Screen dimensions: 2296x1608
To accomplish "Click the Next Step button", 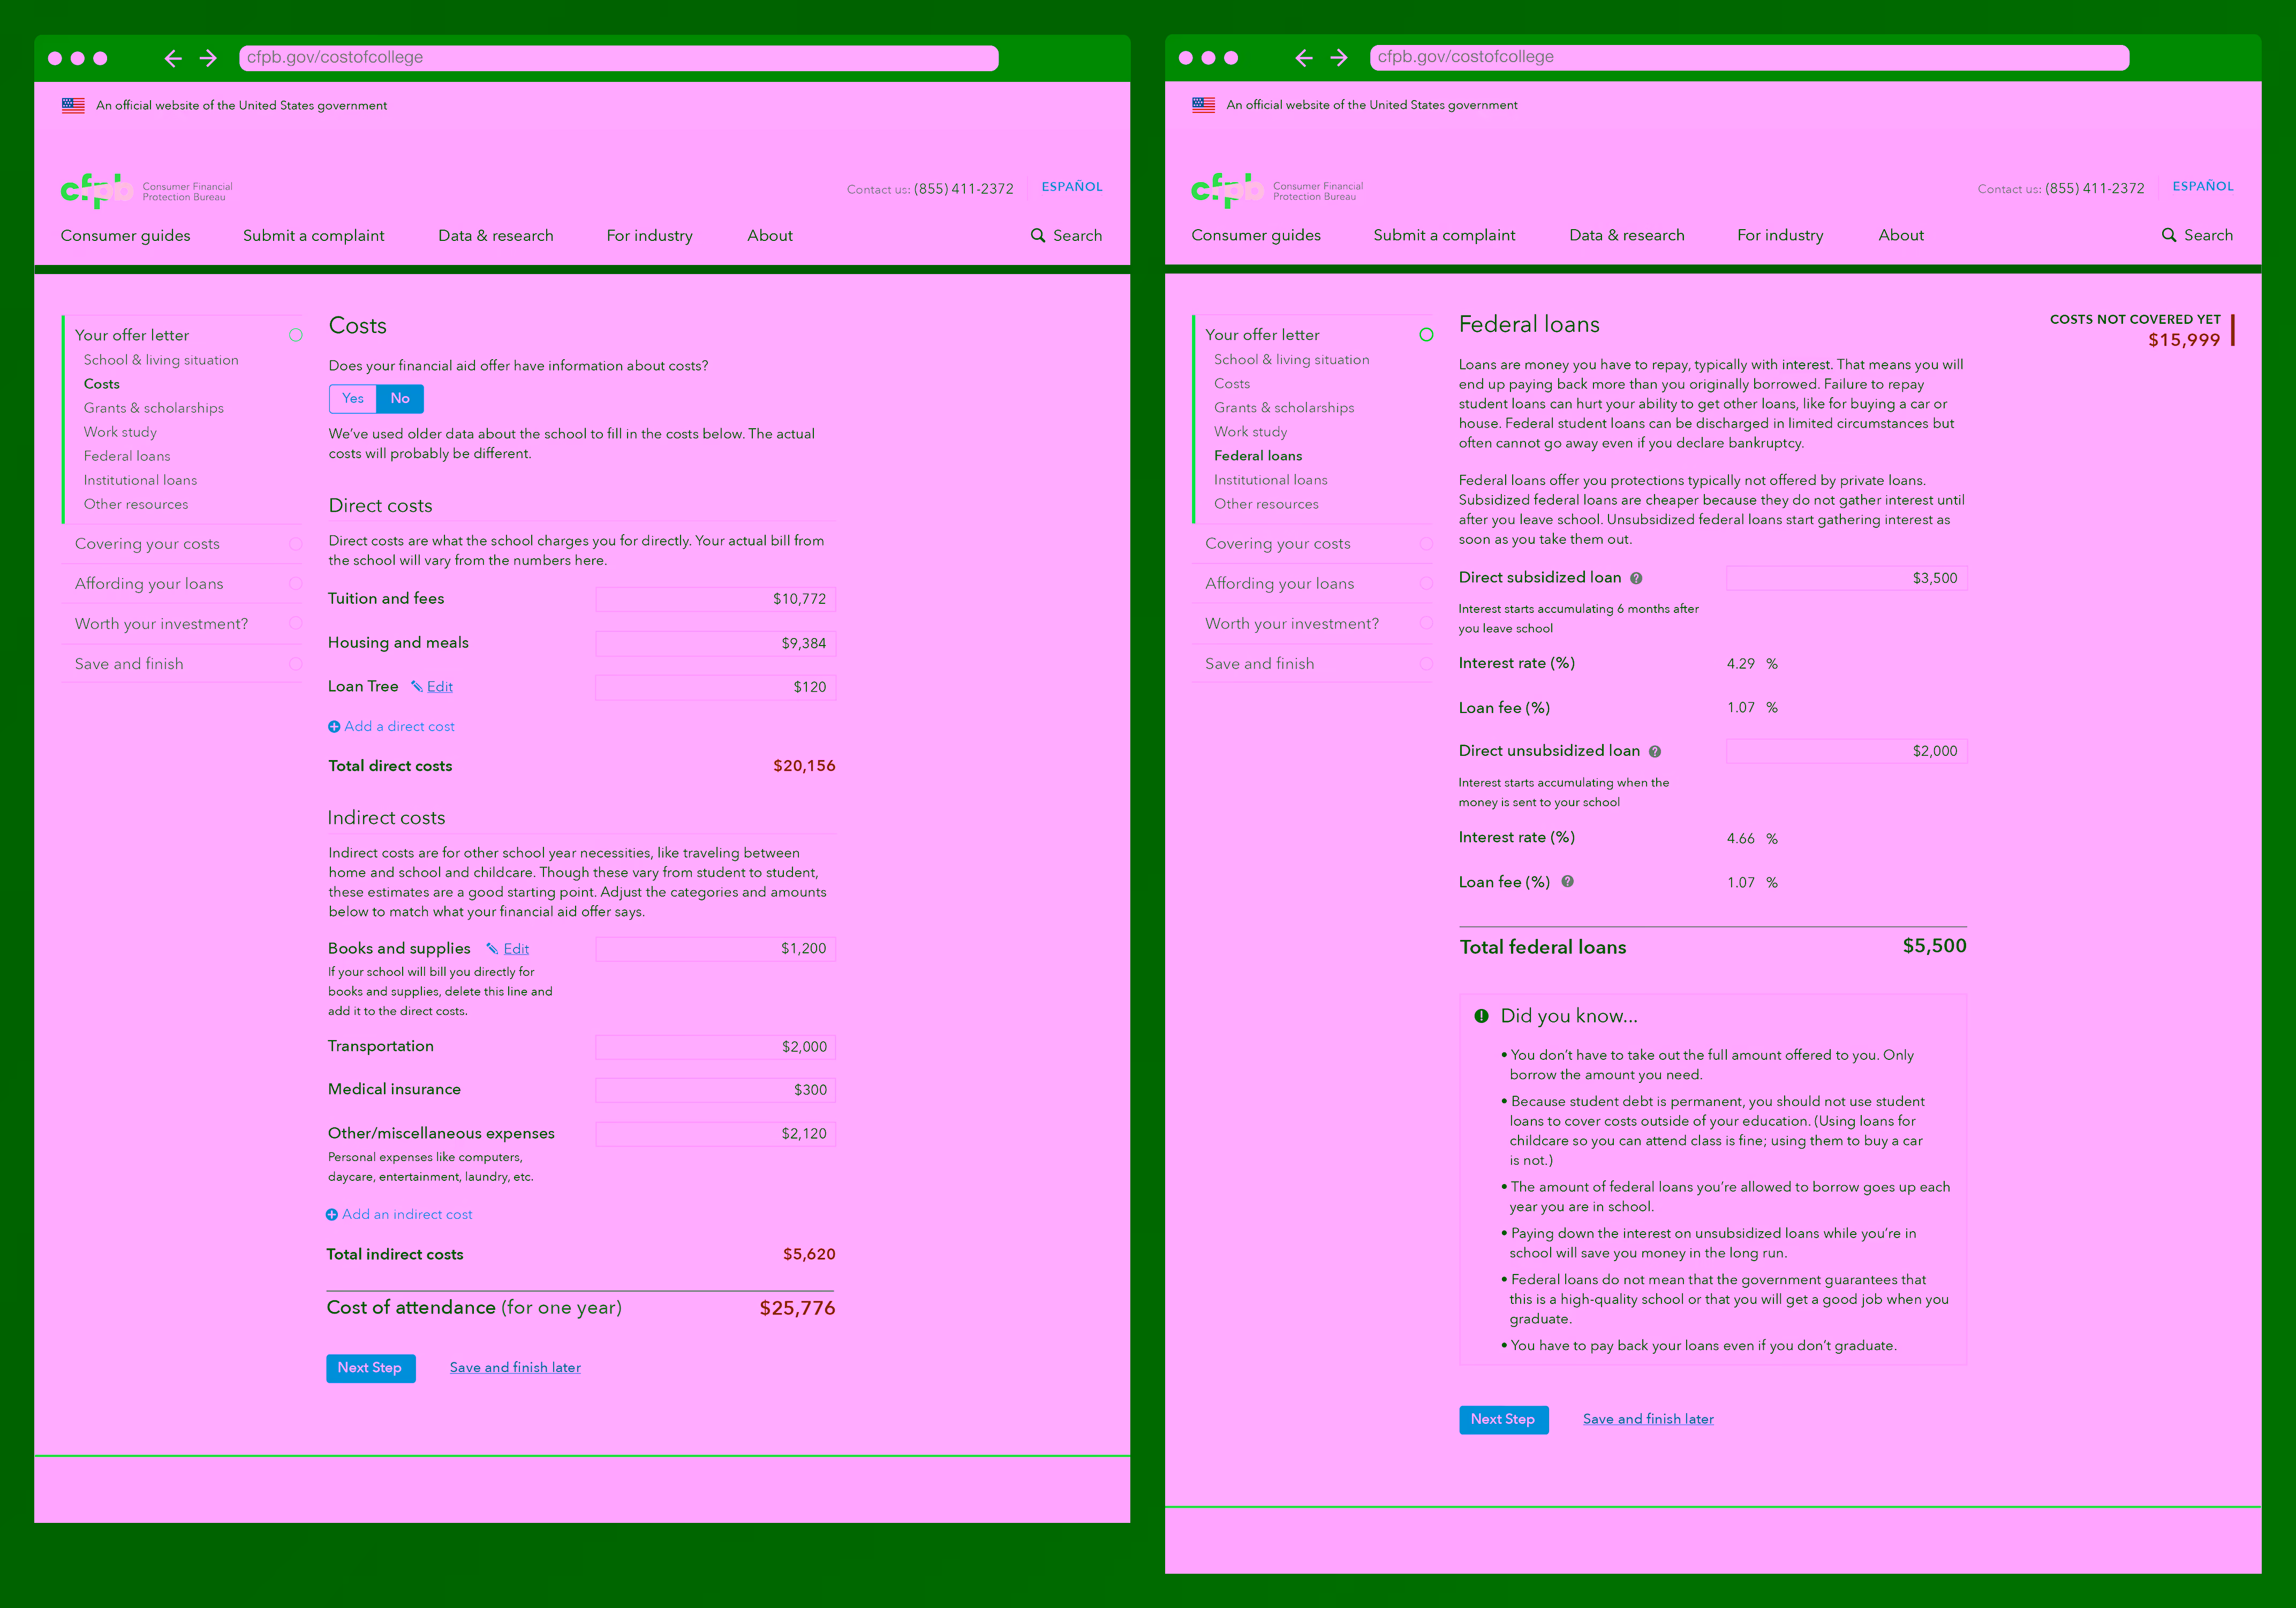I will pos(371,1367).
